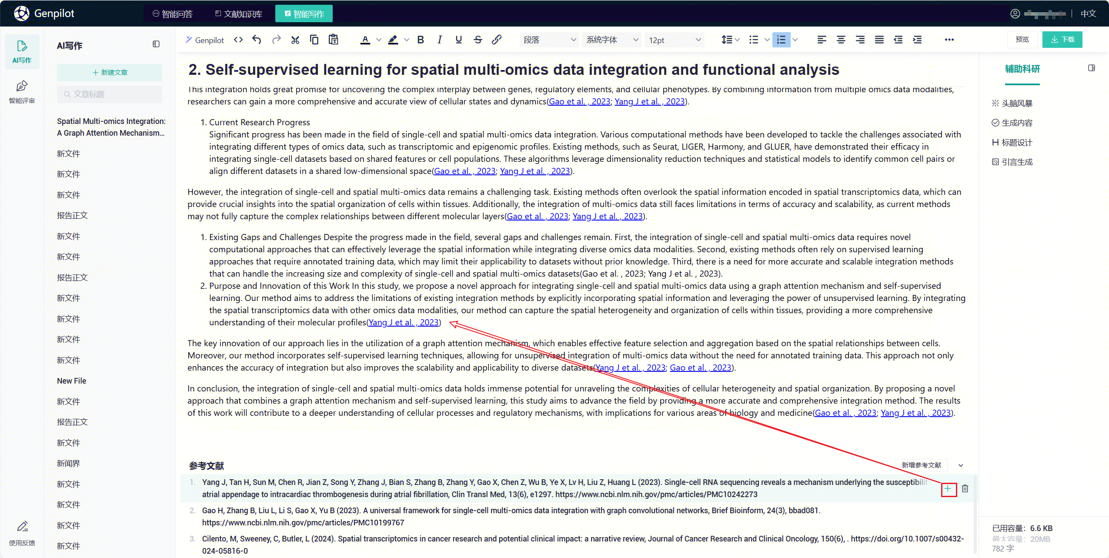This screenshot has height=558, width=1109.
Task: Open the 12pt font size dropdown
Action: [675, 40]
